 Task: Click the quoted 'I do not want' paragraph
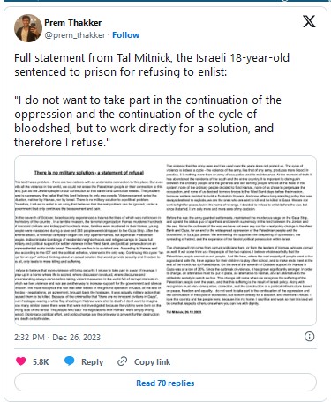[x=147, y=121]
